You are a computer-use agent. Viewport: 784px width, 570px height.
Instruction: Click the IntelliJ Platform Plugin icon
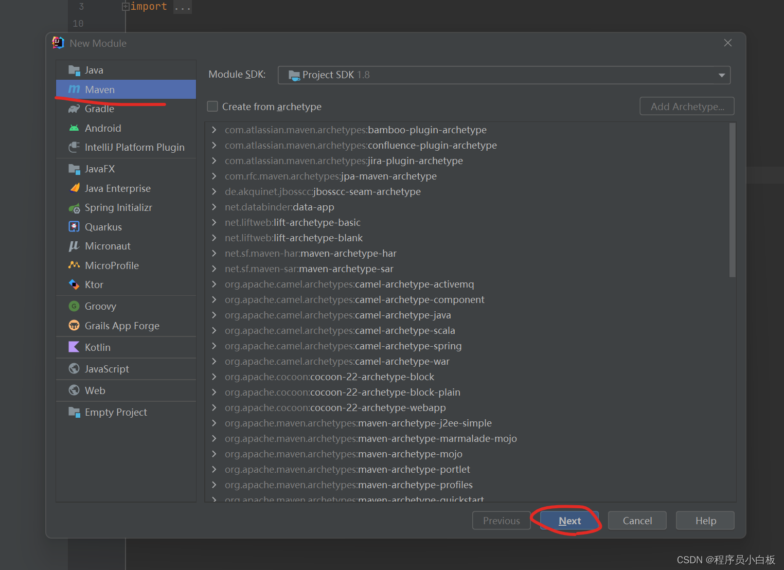pos(74,147)
